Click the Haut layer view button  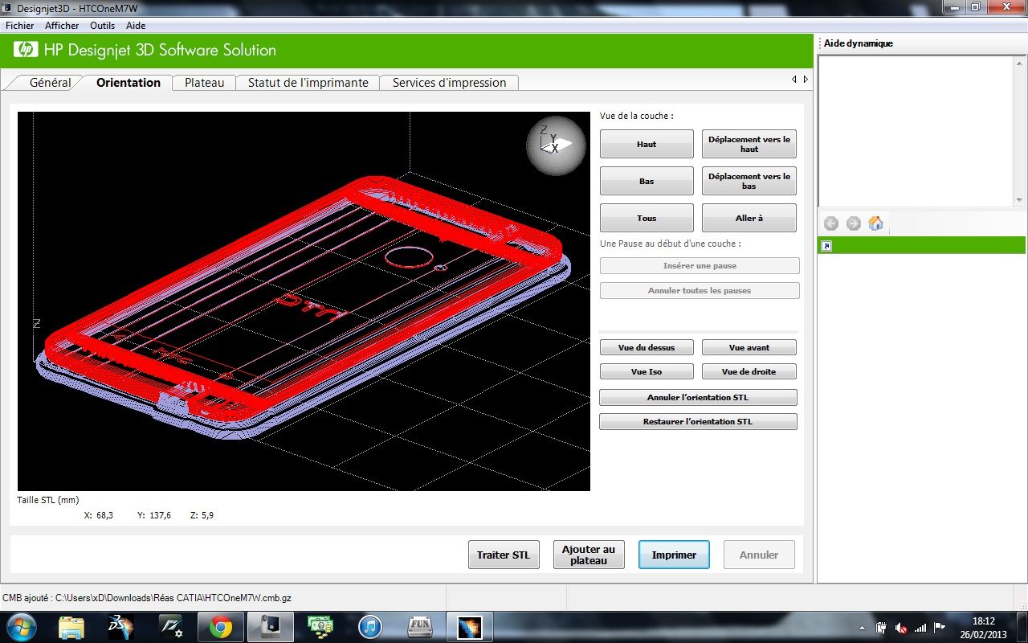(647, 144)
